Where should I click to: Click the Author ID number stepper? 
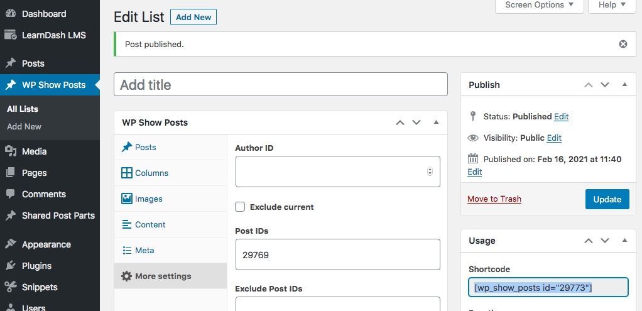pyautogui.click(x=430, y=172)
